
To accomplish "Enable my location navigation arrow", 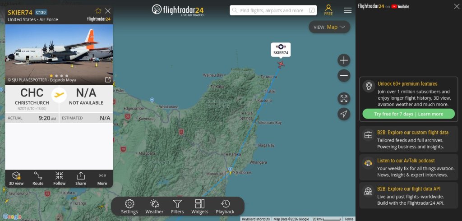I will click(344, 114).
